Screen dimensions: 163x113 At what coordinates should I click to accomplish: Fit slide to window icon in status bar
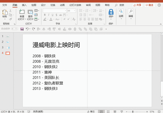click(x=159, y=111)
